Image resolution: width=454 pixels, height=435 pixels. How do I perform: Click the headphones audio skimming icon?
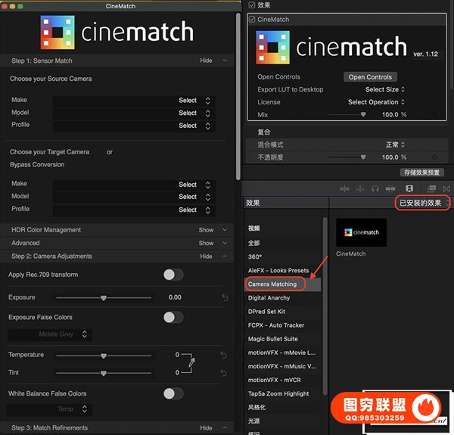[x=375, y=188]
